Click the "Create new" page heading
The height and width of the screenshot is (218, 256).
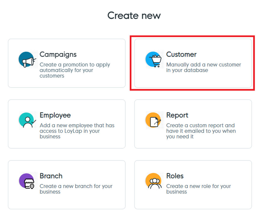134,15
